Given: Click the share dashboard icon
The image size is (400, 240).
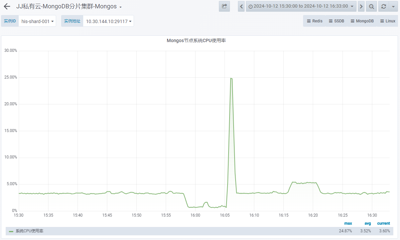Looking at the screenshot, I should click(x=224, y=6).
